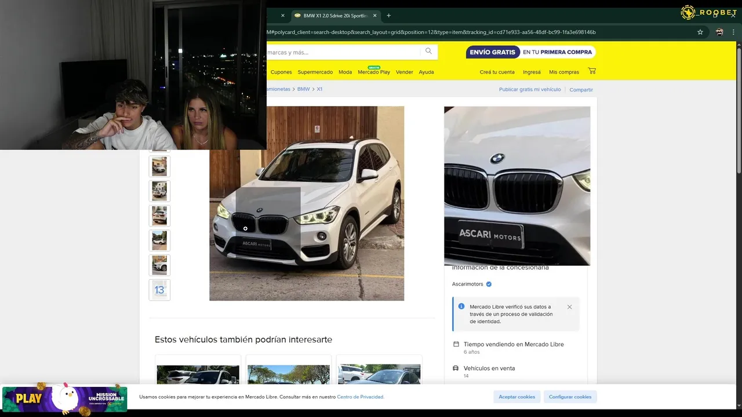Click the main BMW X1 front photo
Image resolution: width=742 pixels, height=417 pixels.
307,203
